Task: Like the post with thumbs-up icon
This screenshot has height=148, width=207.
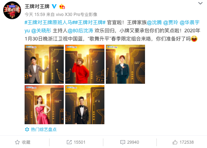Action: [175, 142]
